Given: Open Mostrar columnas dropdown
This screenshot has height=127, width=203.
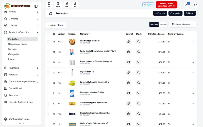Looking at the screenshot, I should coord(182,24).
